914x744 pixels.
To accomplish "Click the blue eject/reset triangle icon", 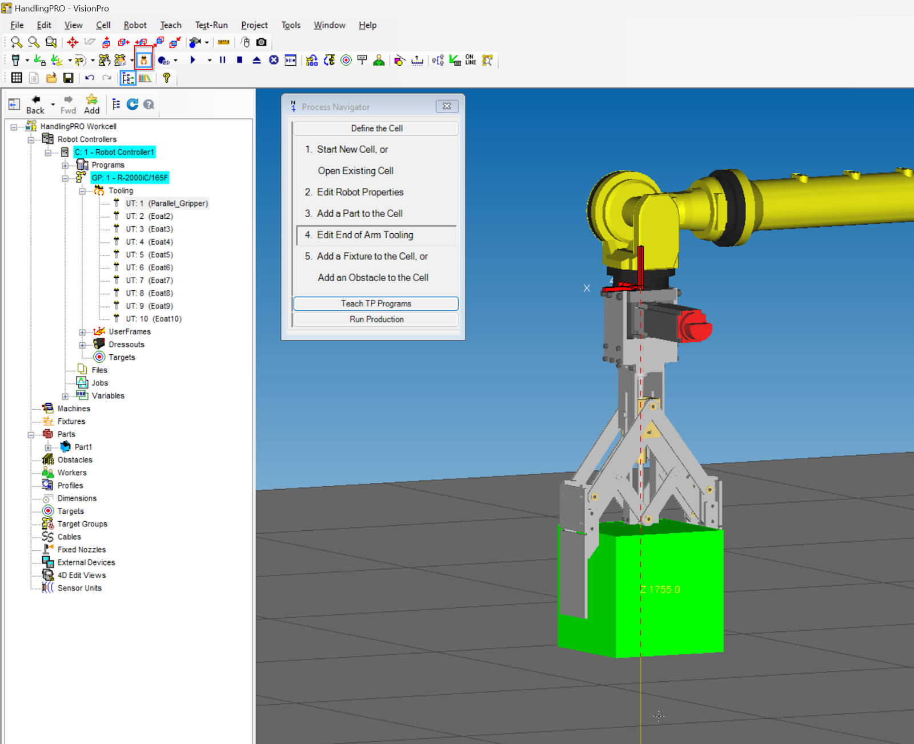I will (257, 60).
